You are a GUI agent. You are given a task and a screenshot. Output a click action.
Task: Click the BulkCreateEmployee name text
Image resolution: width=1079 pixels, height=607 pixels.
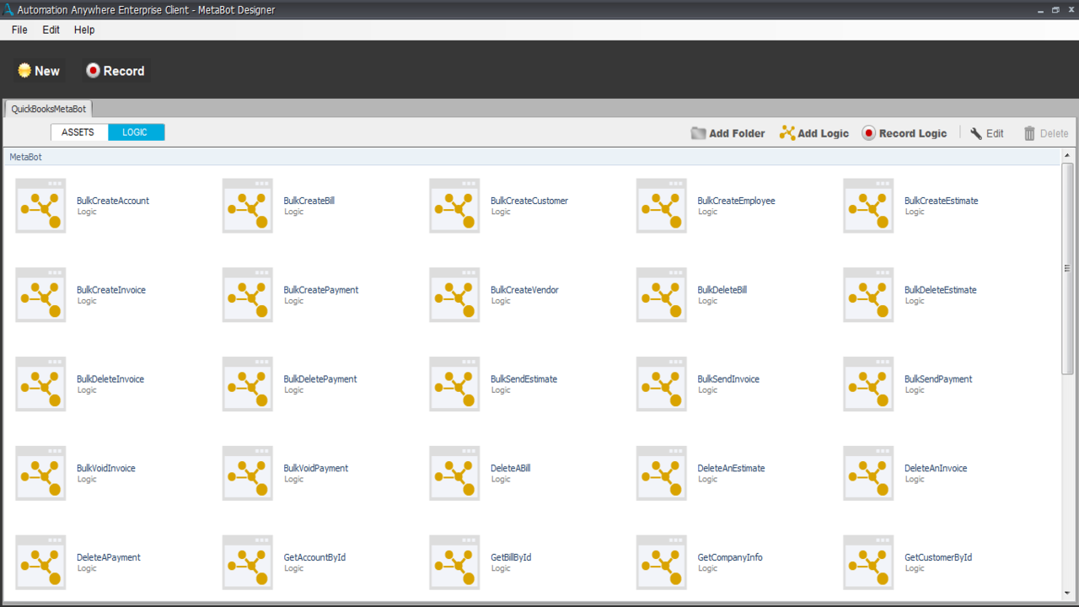point(736,201)
